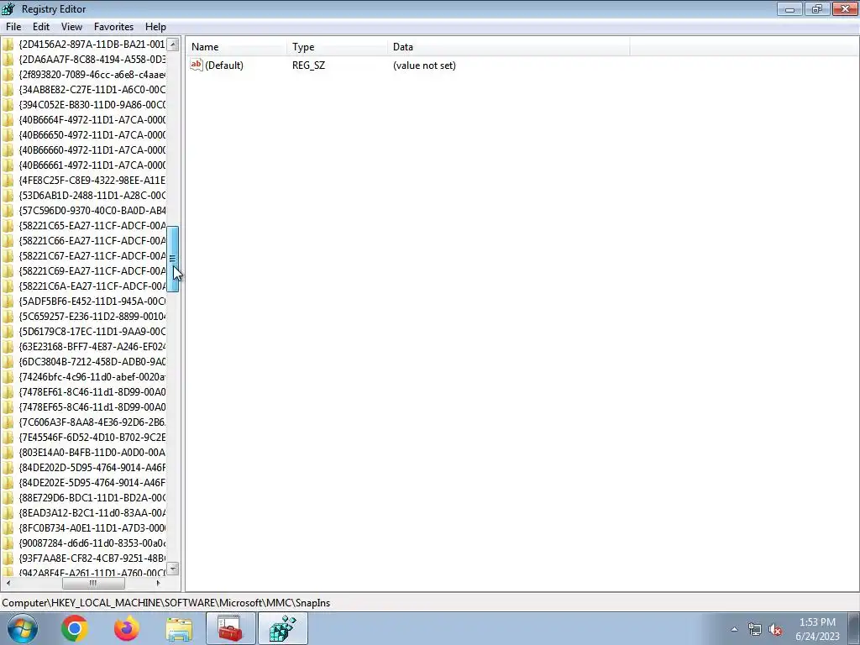Click the Type column header
Viewport: 860px width, 645px height.
[x=337, y=47]
